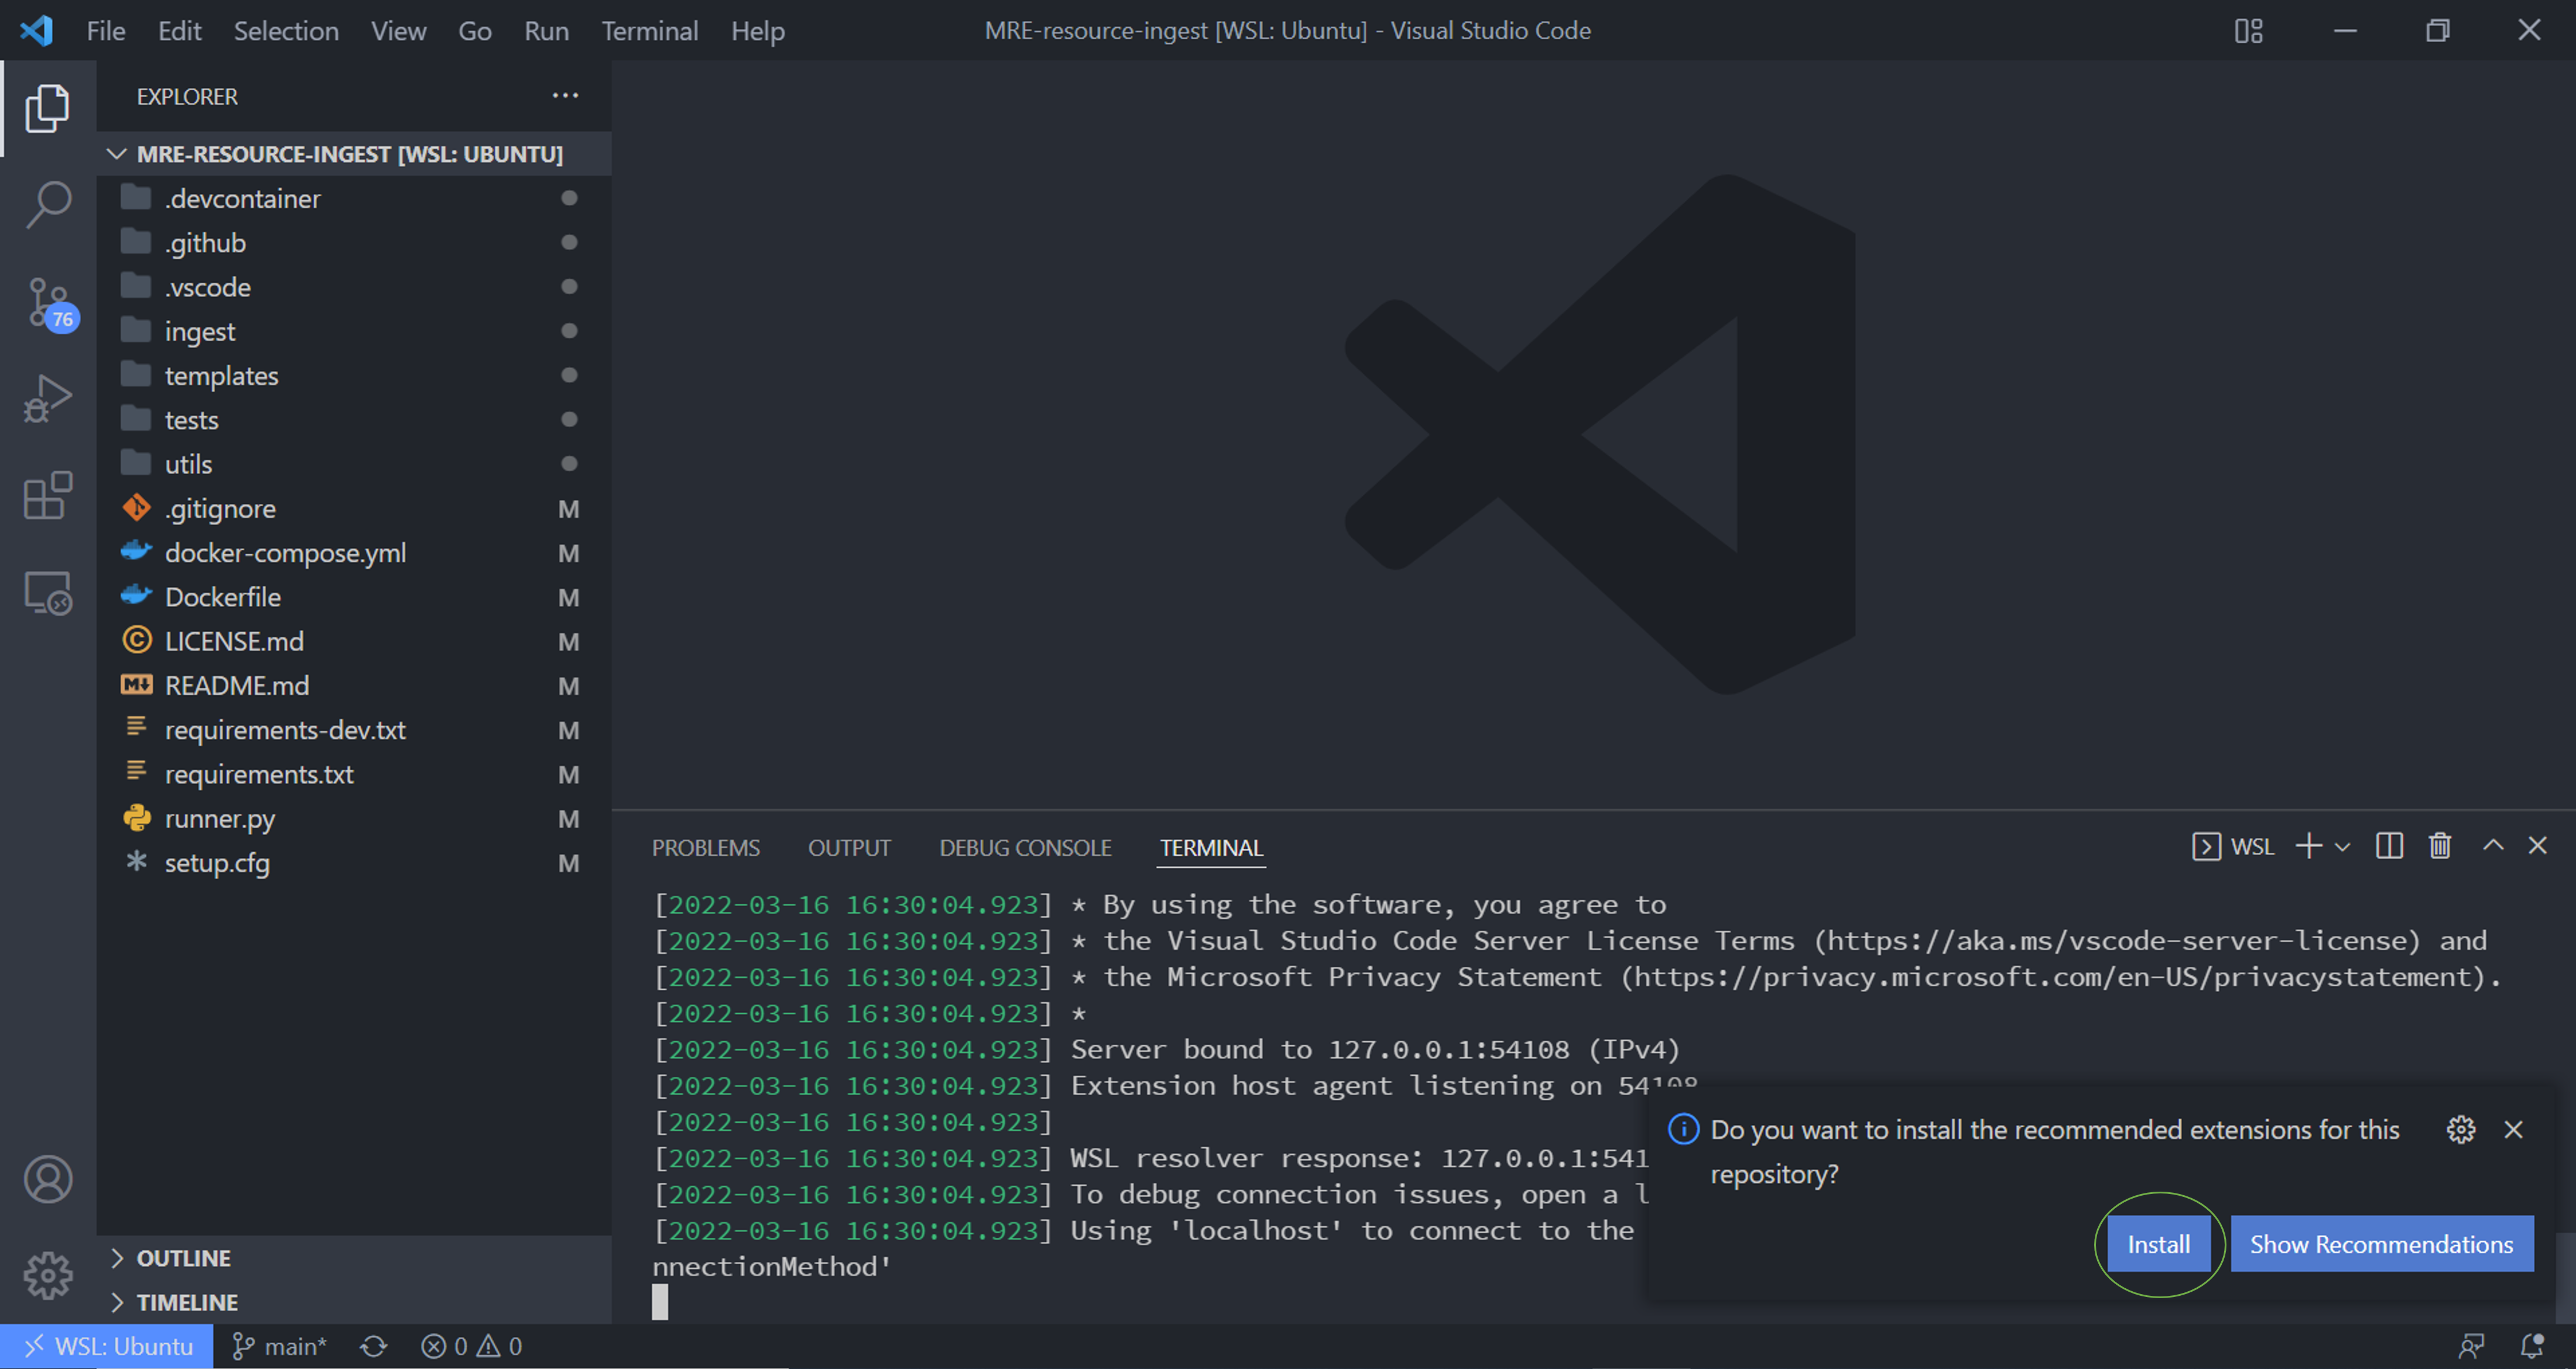Viewport: 2576px width, 1369px height.
Task: Open the File menu
Action: pos(106,31)
